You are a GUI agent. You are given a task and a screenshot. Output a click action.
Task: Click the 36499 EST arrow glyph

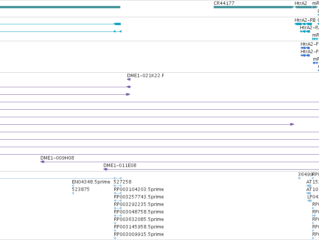tap(299, 178)
